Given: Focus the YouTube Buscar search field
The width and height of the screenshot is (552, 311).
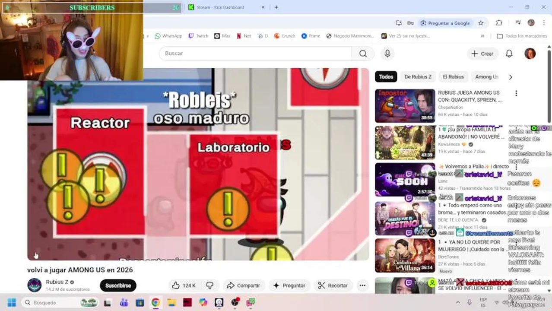Looking at the screenshot, I should (256, 54).
